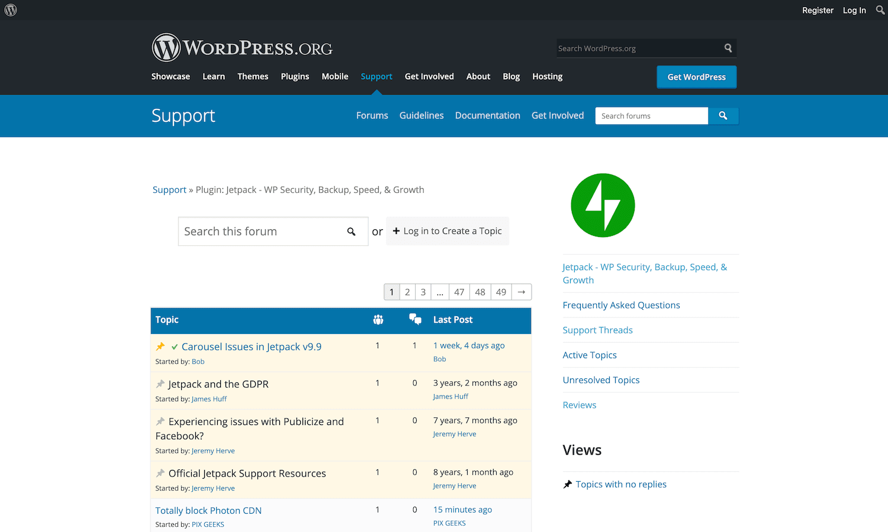
Task: Switch to the Themes menu item
Action: coord(253,76)
